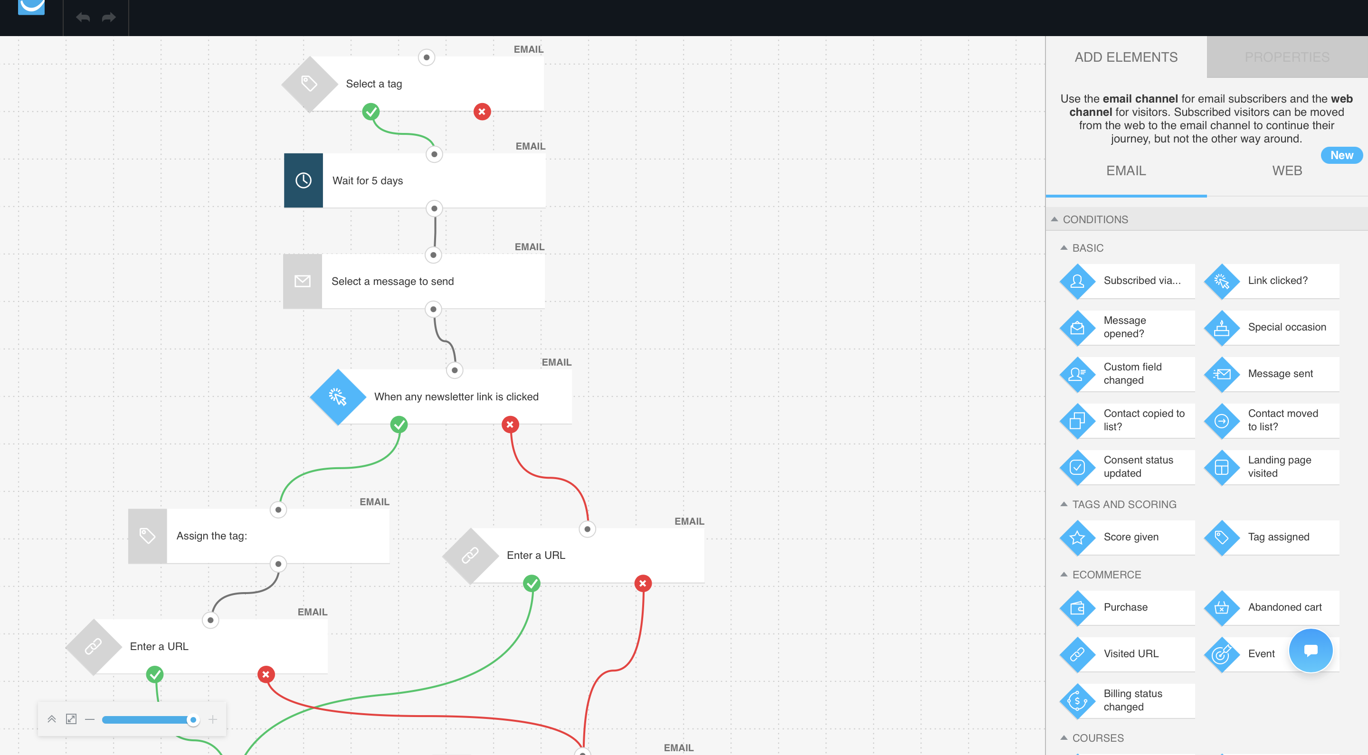Click the undo arrow in top bar
This screenshot has height=755, width=1368.
[x=83, y=18]
